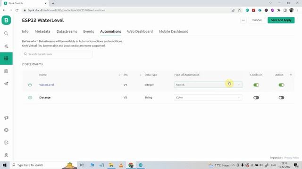The width and height of the screenshot is (302, 169).
Task: Bookmark the page with the star icon
Action: 239,10
